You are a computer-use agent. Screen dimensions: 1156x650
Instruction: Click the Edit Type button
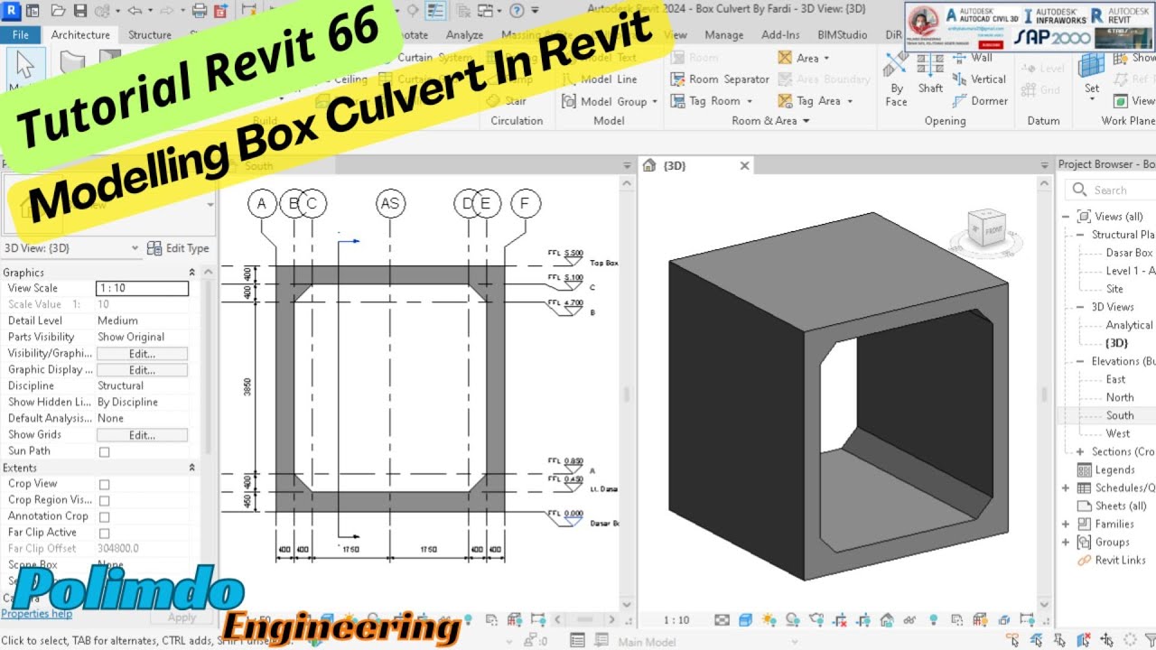[x=178, y=248]
